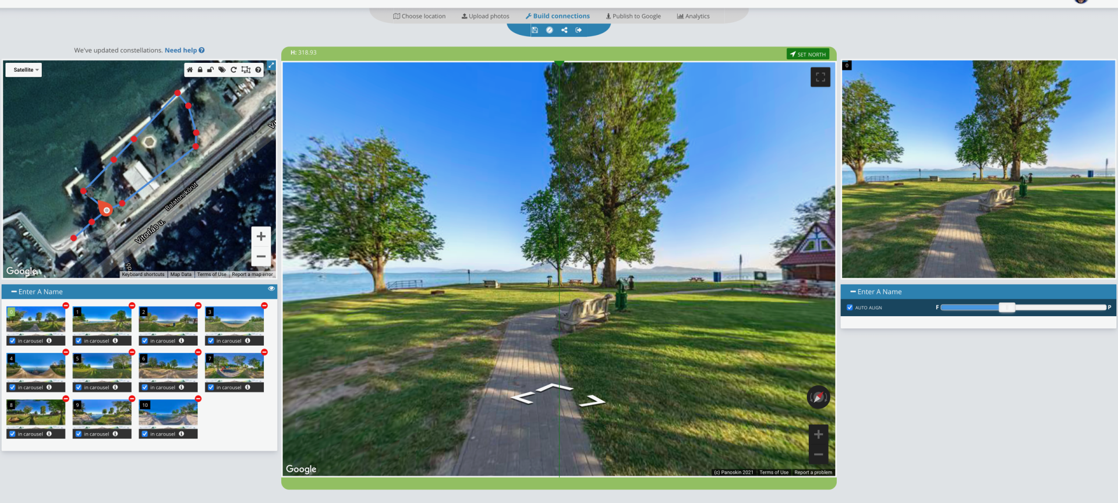The width and height of the screenshot is (1118, 503).
Task: Click the save floppy disk icon
Action: pos(535,30)
